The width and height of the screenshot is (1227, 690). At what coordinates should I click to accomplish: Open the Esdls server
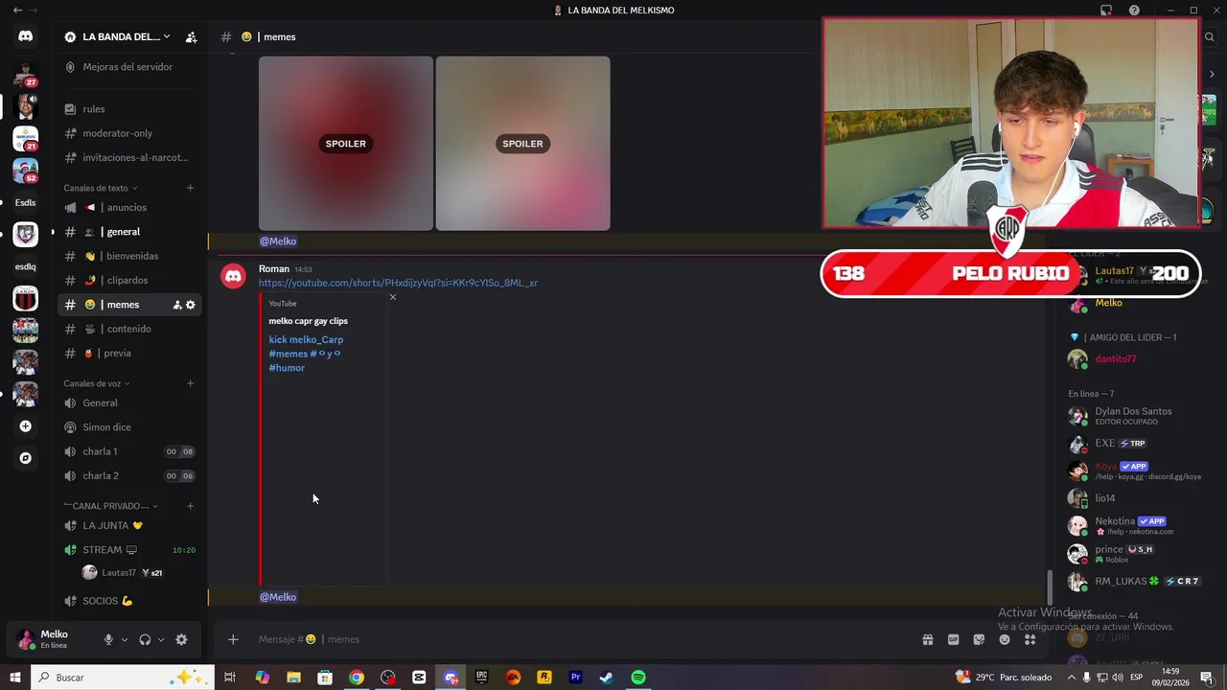click(x=26, y=202)
